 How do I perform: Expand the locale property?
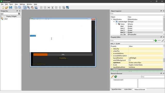click(112, 65)
